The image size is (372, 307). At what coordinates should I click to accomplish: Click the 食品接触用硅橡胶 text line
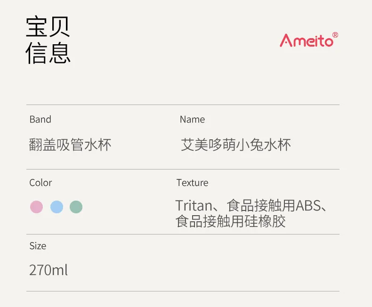coord(231,221)
